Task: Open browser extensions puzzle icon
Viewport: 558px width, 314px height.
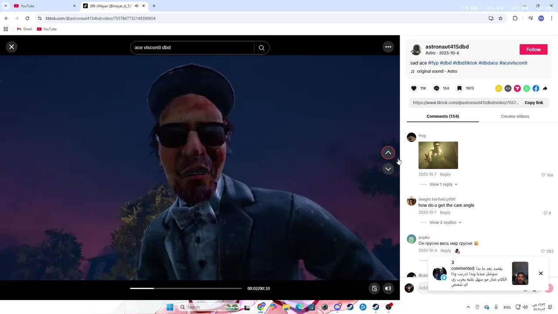Action: click(515, 18)
